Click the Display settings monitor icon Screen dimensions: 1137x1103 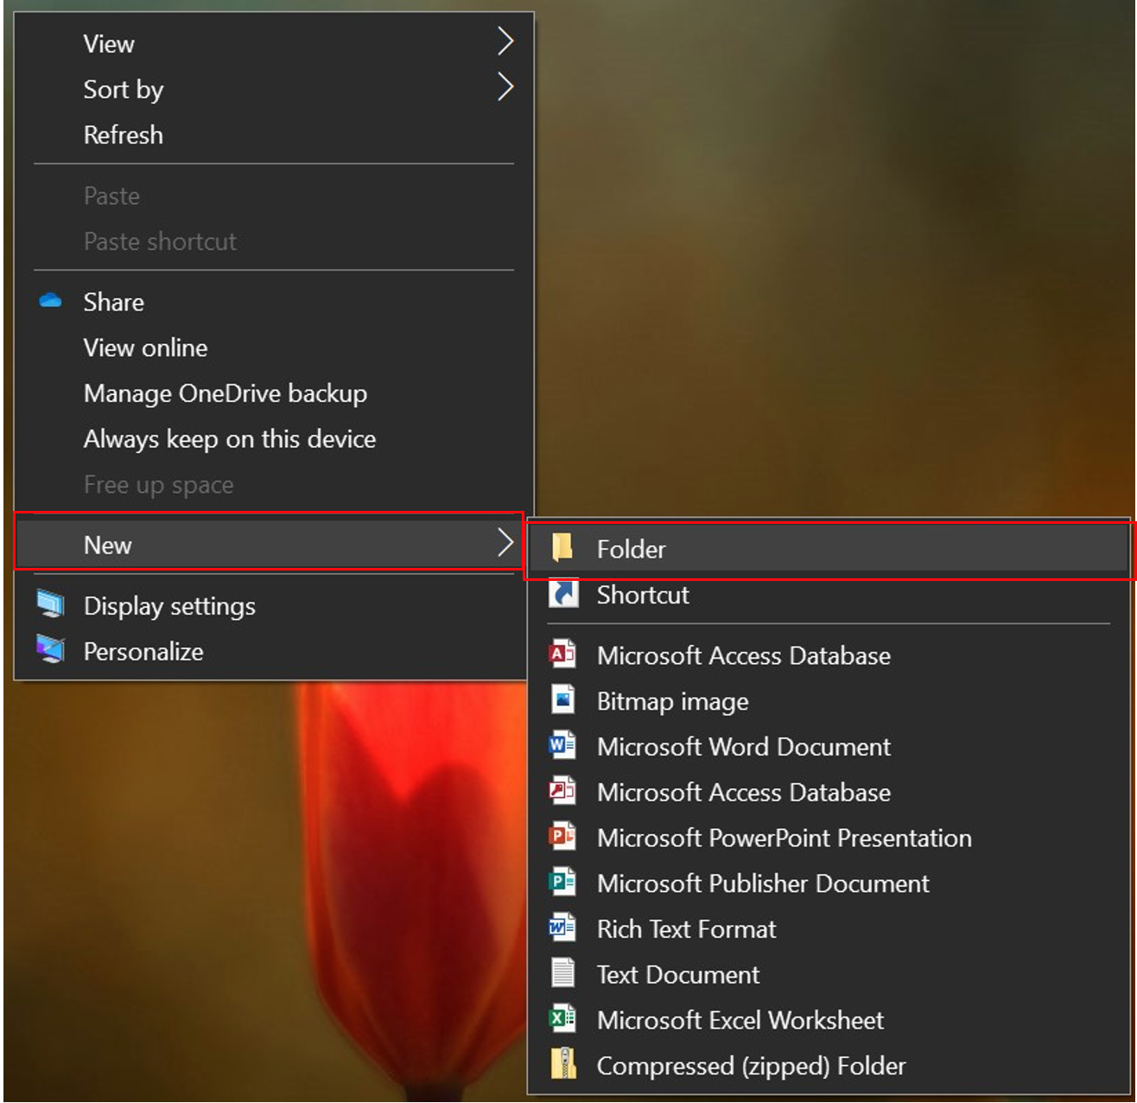[x=50, y=604]
